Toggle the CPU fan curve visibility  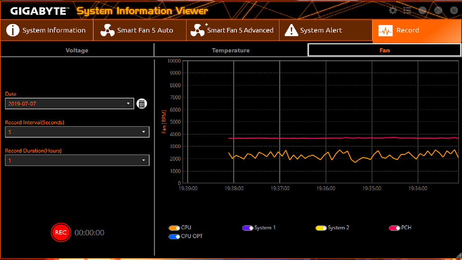pos(174,227)
